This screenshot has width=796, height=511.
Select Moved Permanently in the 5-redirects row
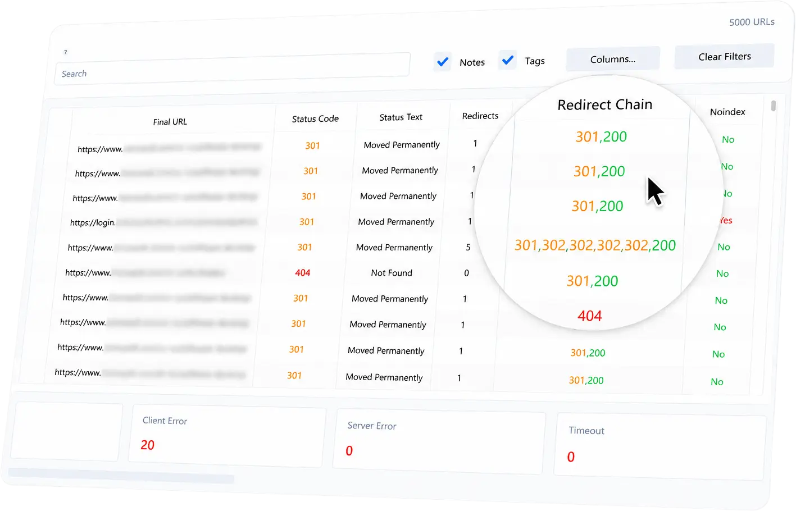394,247
